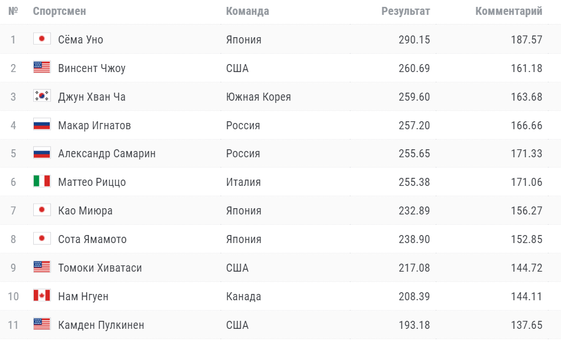561x342 pixels.
Task: Sort by the Результат column header
Action: [x=406, y=11]
